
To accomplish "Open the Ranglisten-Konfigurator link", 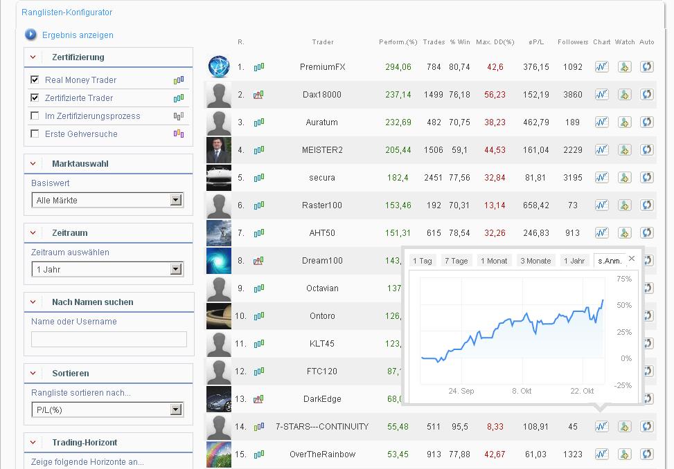I will coord(66,12).
